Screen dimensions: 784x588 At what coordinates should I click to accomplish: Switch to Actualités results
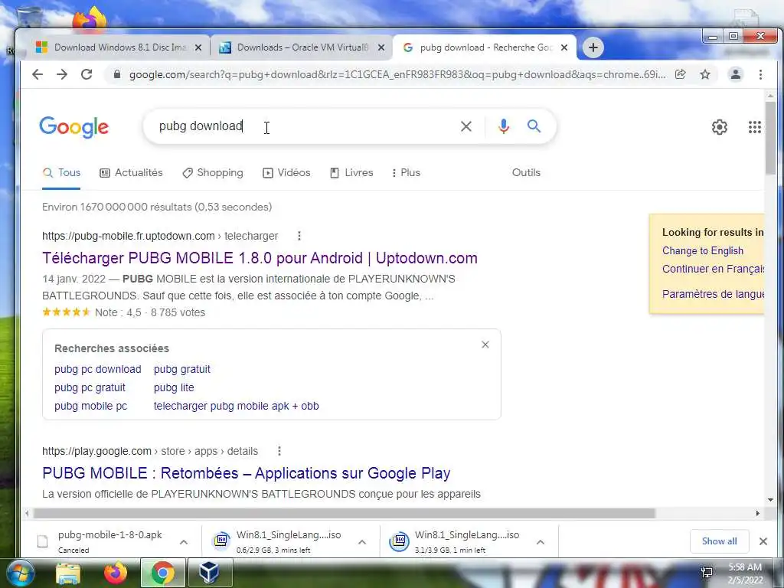(x=131, y=172)
